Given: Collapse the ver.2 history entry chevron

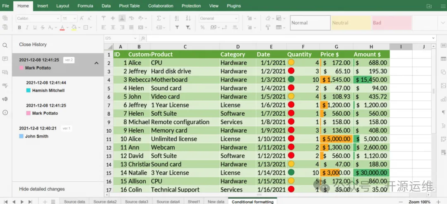Looking at the screenshot, I should 96,63.
